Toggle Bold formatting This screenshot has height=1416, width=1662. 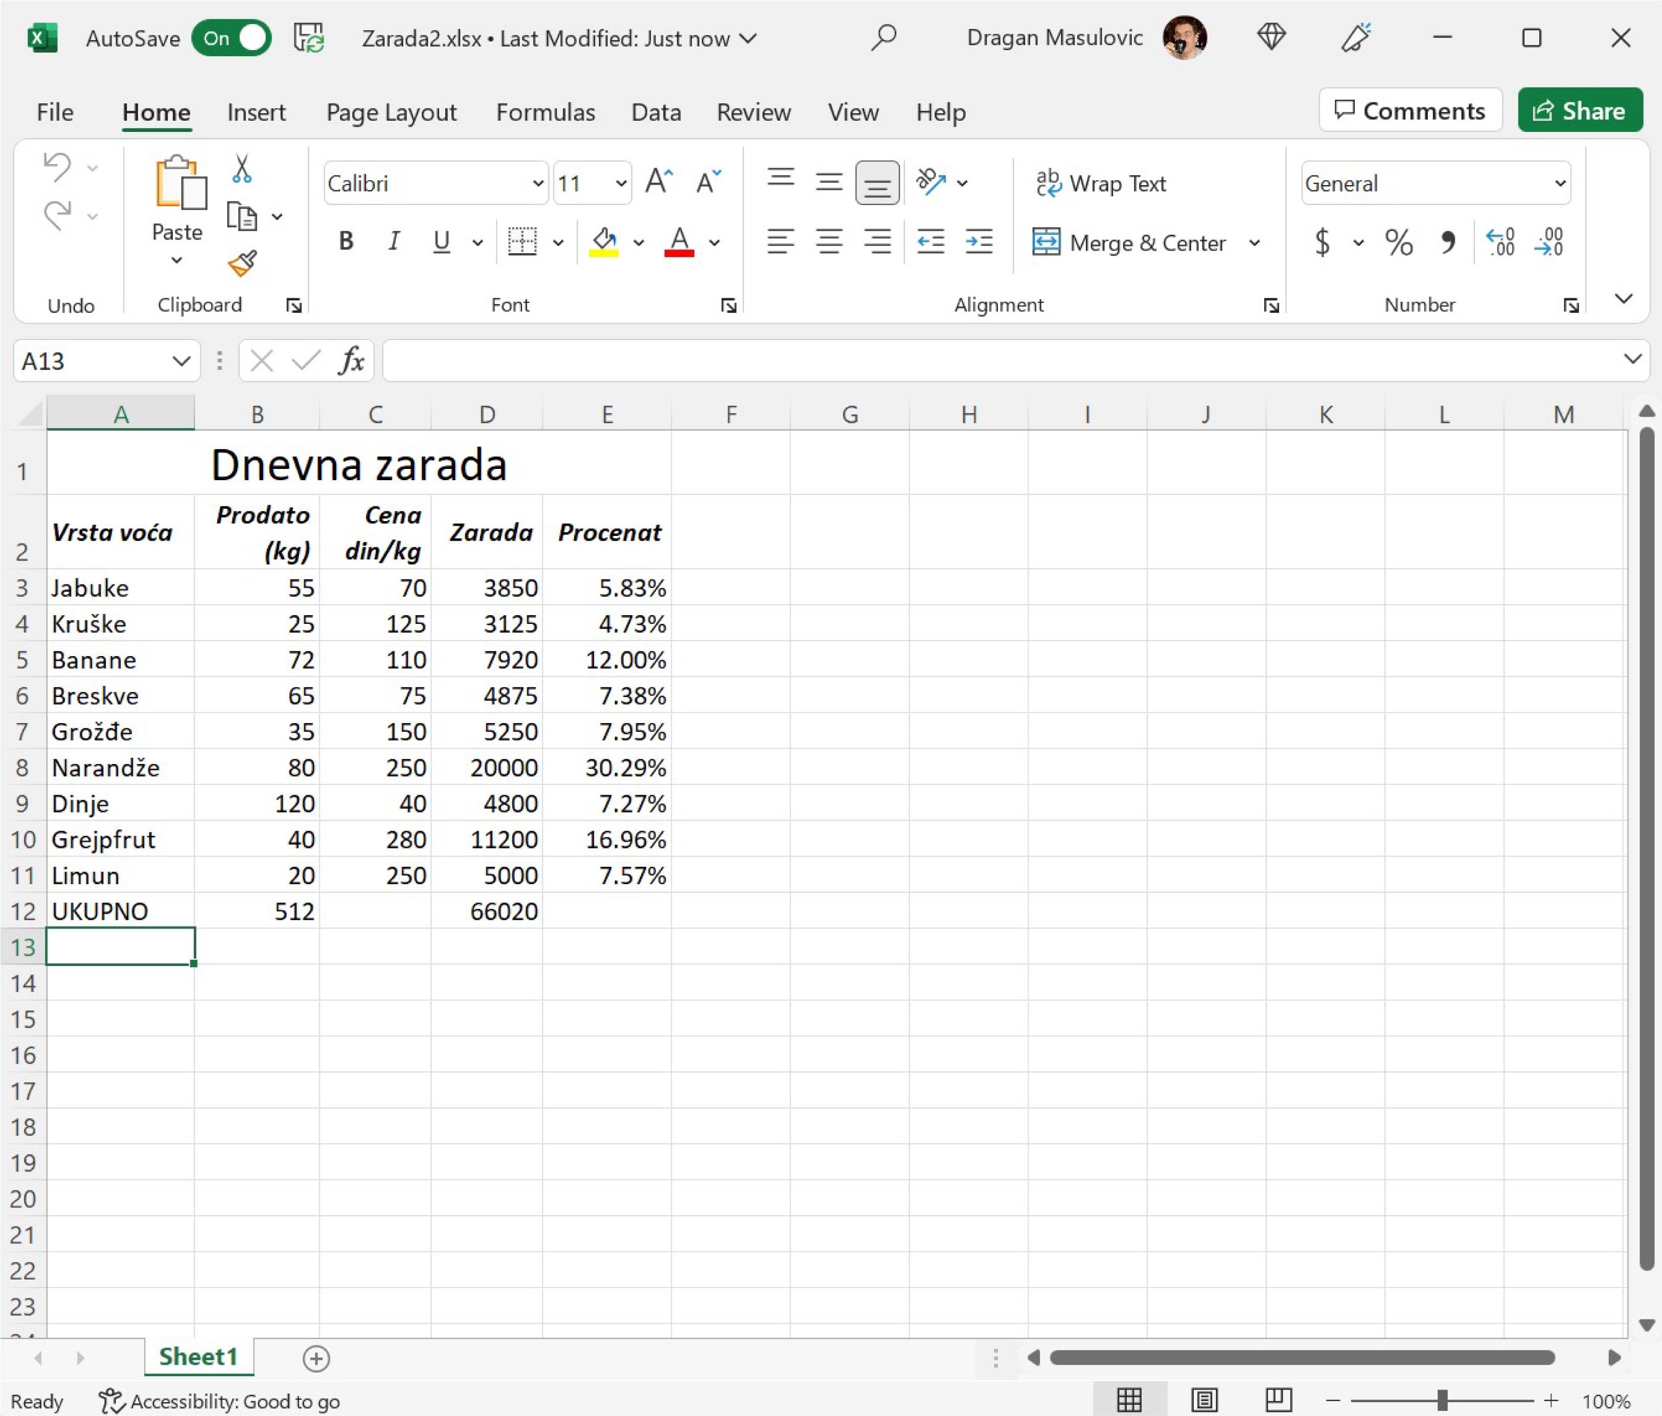[x=346, y=241]
